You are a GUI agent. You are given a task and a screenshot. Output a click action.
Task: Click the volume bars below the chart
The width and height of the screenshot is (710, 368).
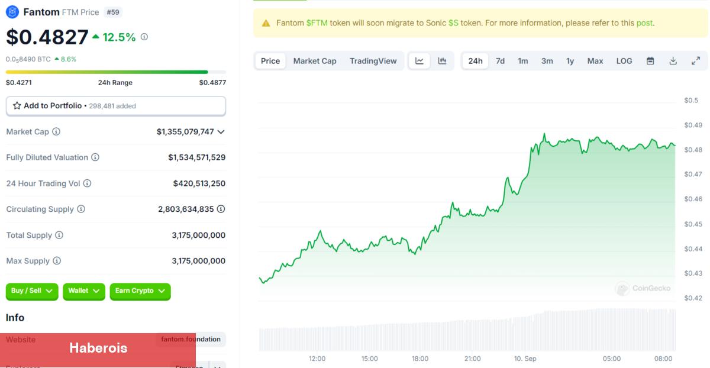pyautogui.click(x=467, y=330)
